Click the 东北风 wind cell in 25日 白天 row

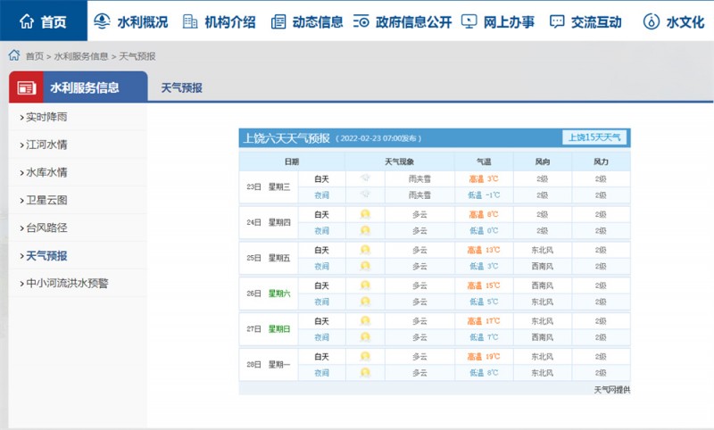pyautogui.click(x=543, y=251)
